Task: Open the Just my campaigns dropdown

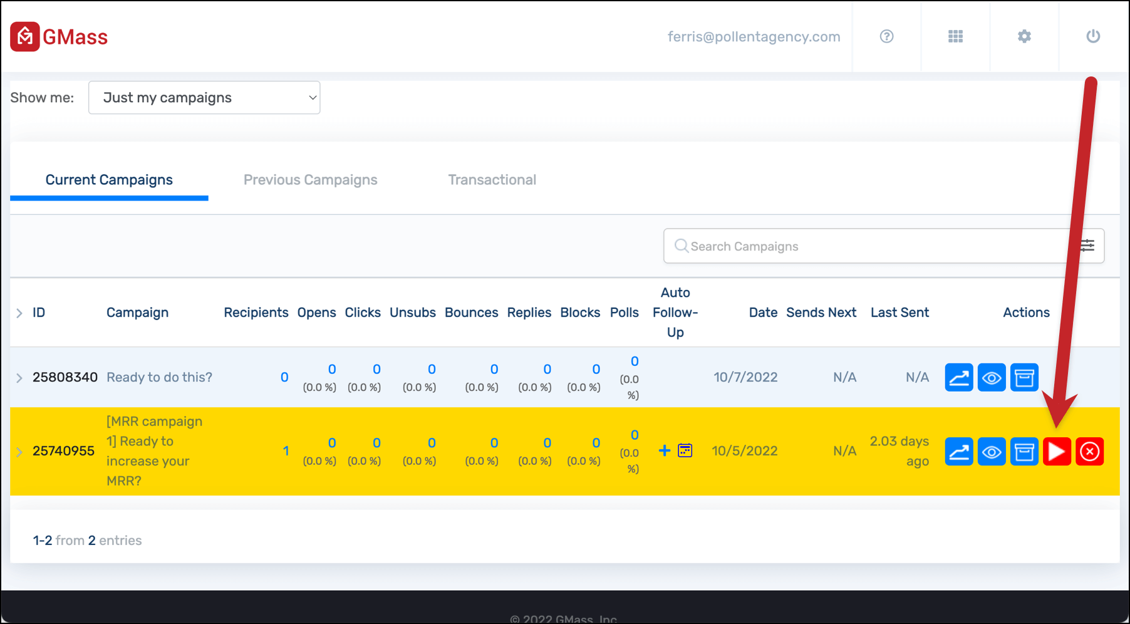Action: pyautogui.click(x=204, y=98)
